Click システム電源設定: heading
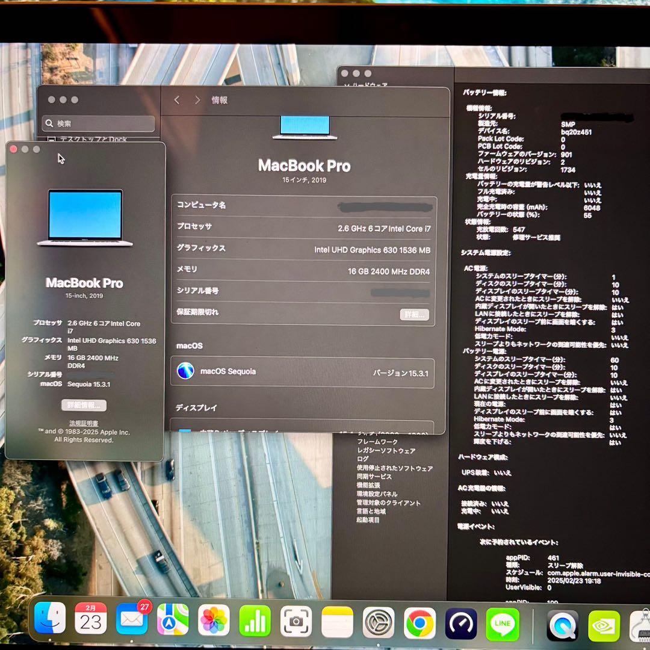Image resolution: width=650 pixels, height=650 pixels. click(x=486, y=253)
